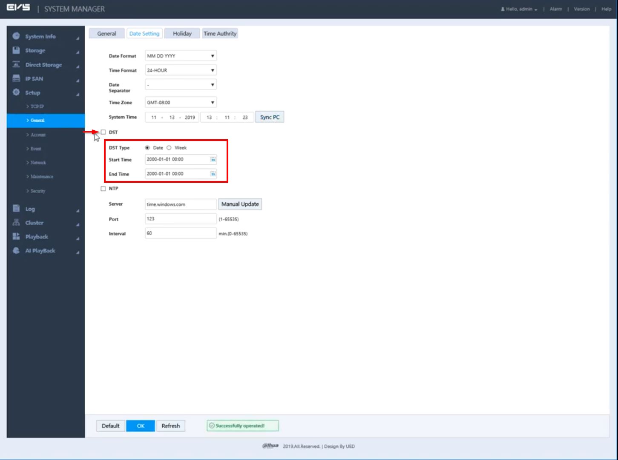
Task: Click the Manual Update button
Action: pos(240,204)
